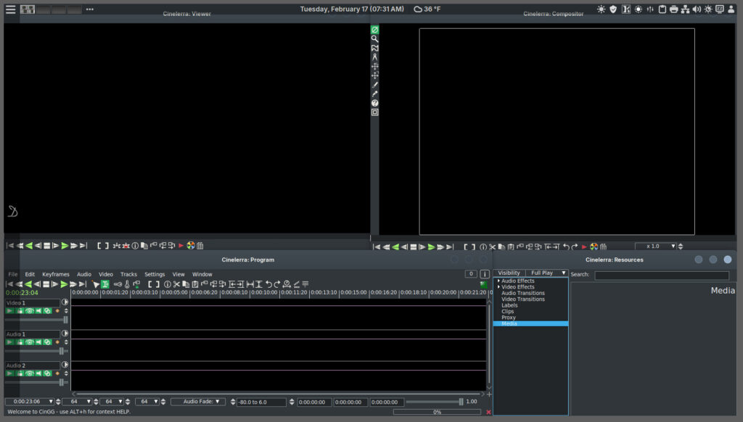Click the Visibility button in Resources

[x=509, y=273]
